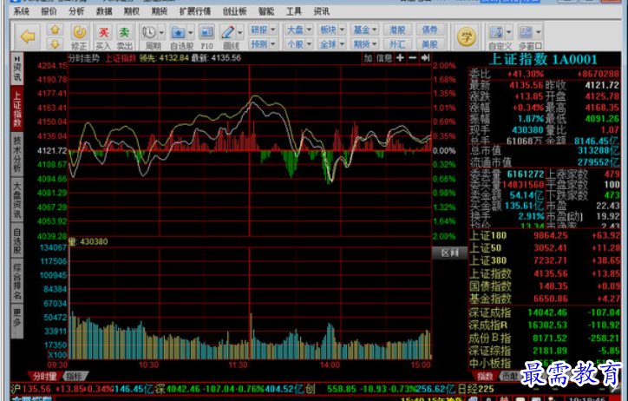The image size is (628, 401).
Task: Select the 更多 left sidebar tab
Action: coord(16,322)
